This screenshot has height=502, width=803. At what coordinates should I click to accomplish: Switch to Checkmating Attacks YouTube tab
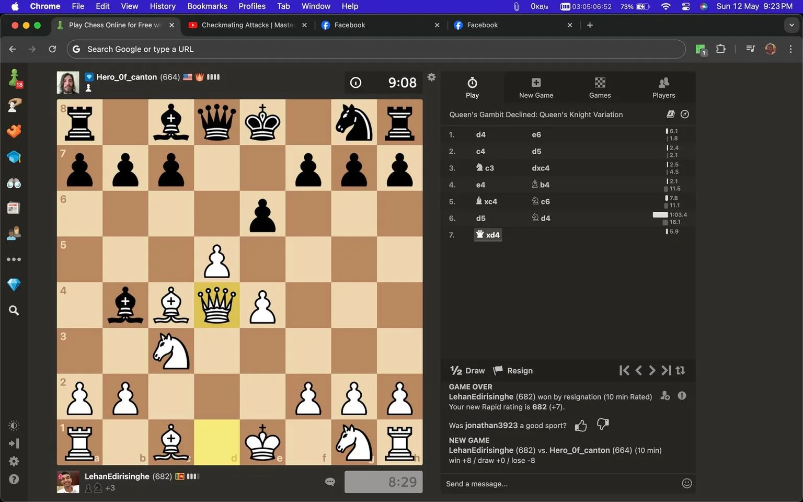click(x=247, y=25)
